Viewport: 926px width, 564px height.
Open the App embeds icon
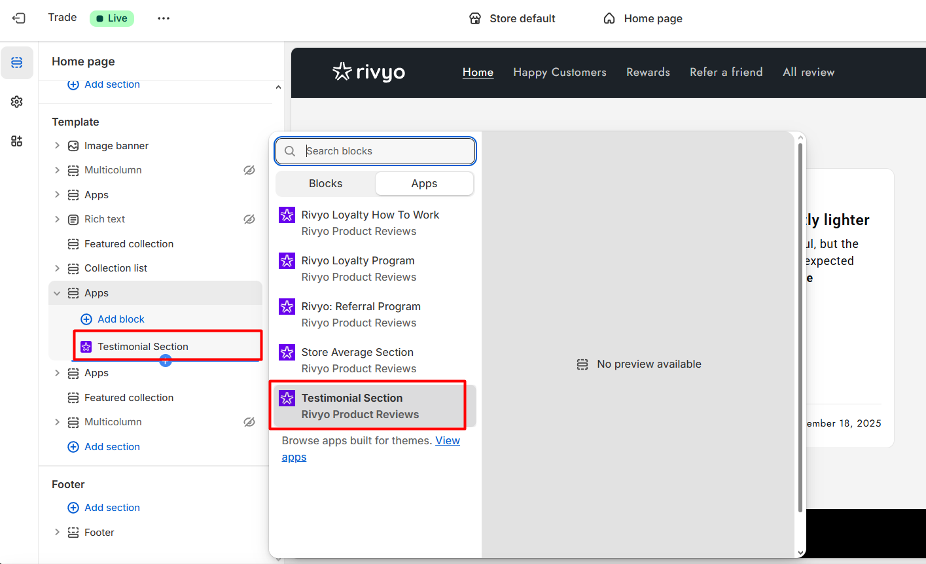[x=17, y=141]
